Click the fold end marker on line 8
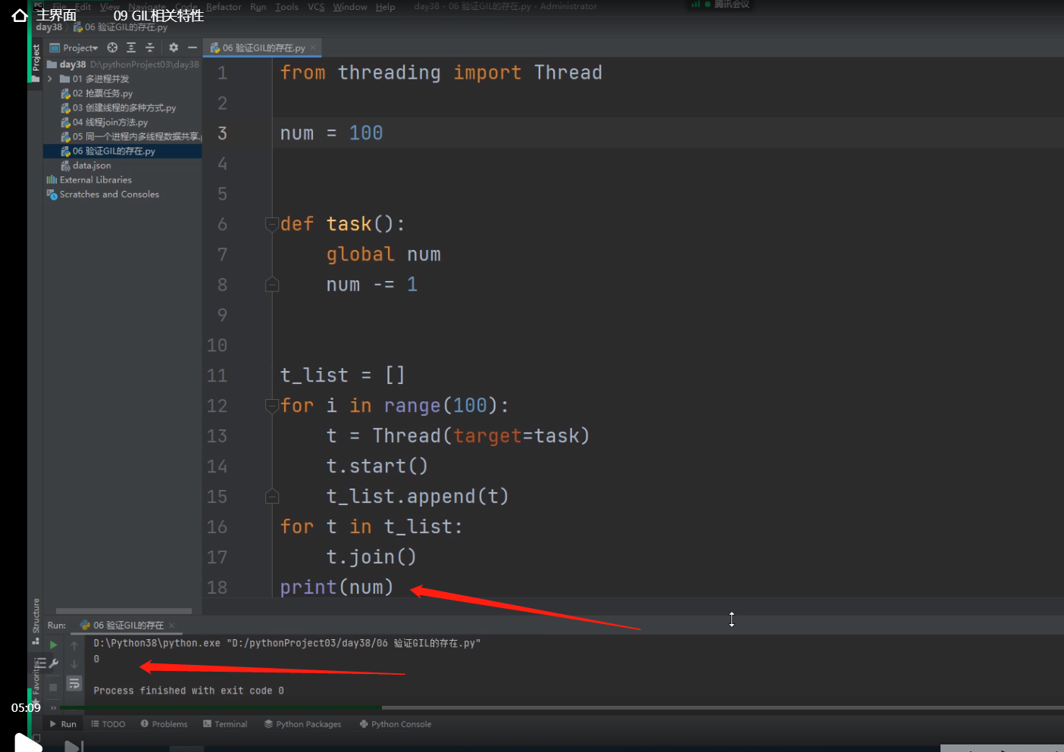This screenshot has width=1064, height=752. point(272,285)
